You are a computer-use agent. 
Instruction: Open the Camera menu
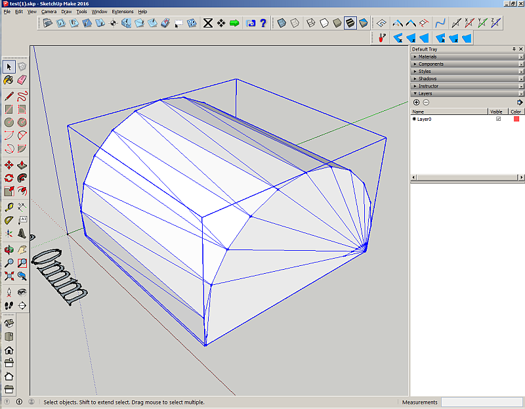[x=49, y=12]
